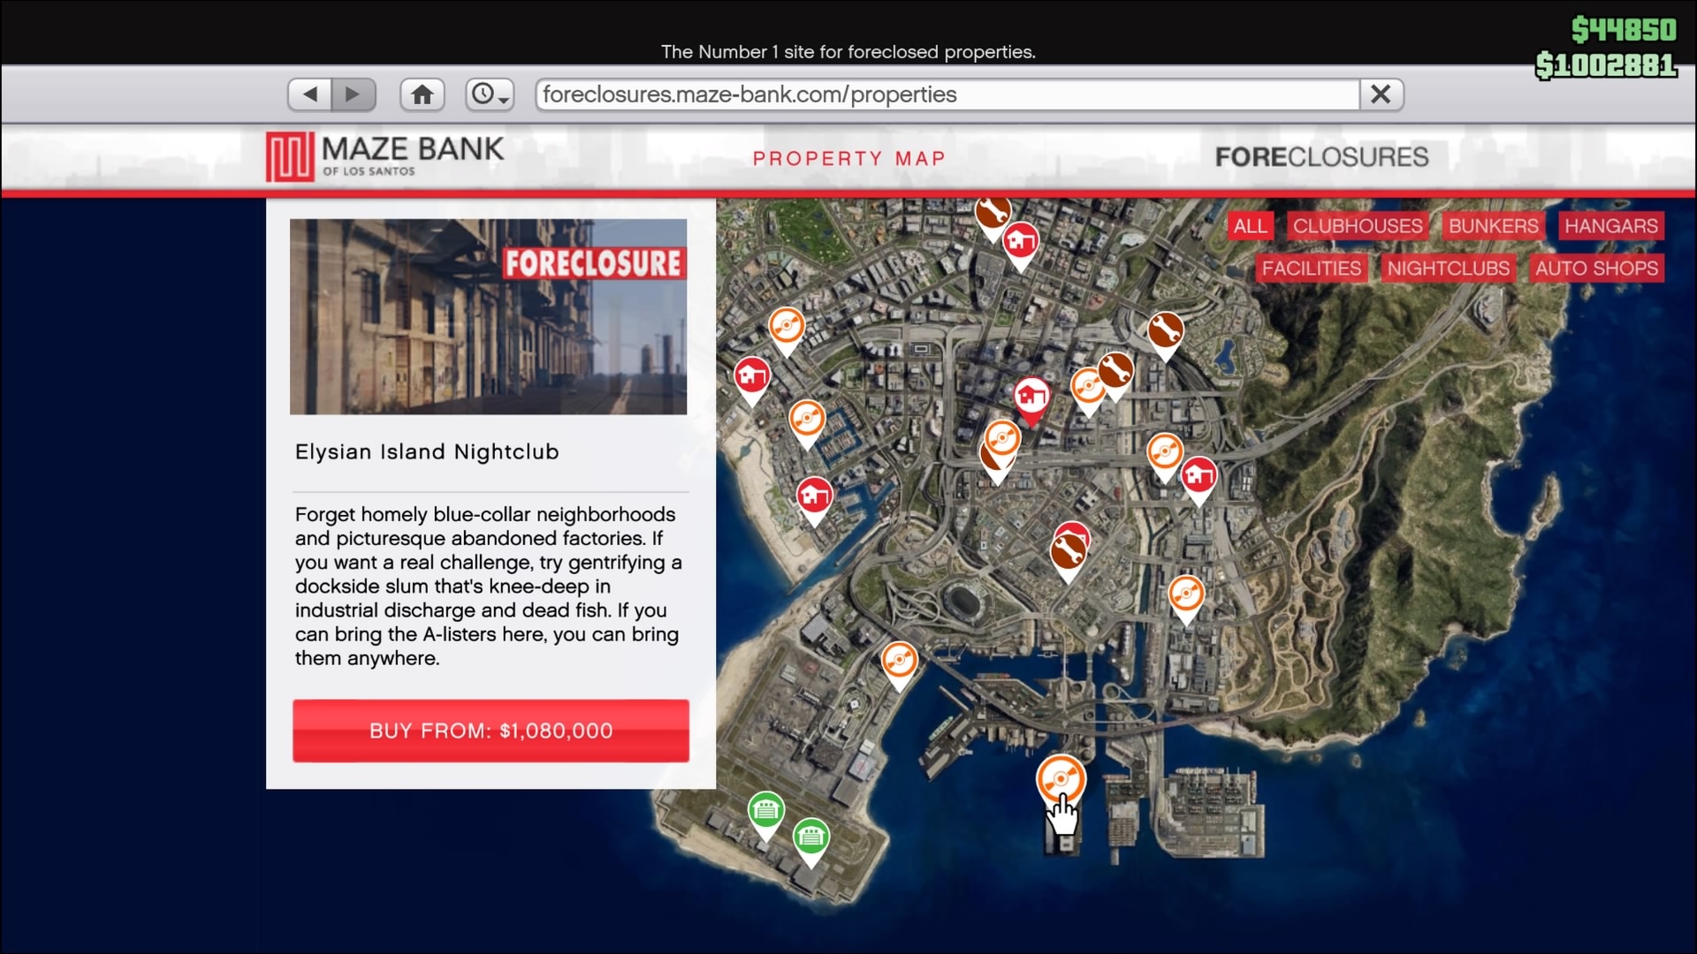Filter map to FACILITIES
Screen dimensions: 1697x954
coord(1312,269)
